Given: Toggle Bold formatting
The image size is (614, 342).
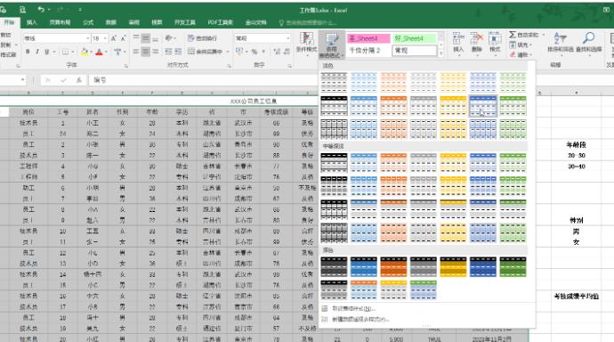Looking at the screenshot, I should tap(28, 52).
